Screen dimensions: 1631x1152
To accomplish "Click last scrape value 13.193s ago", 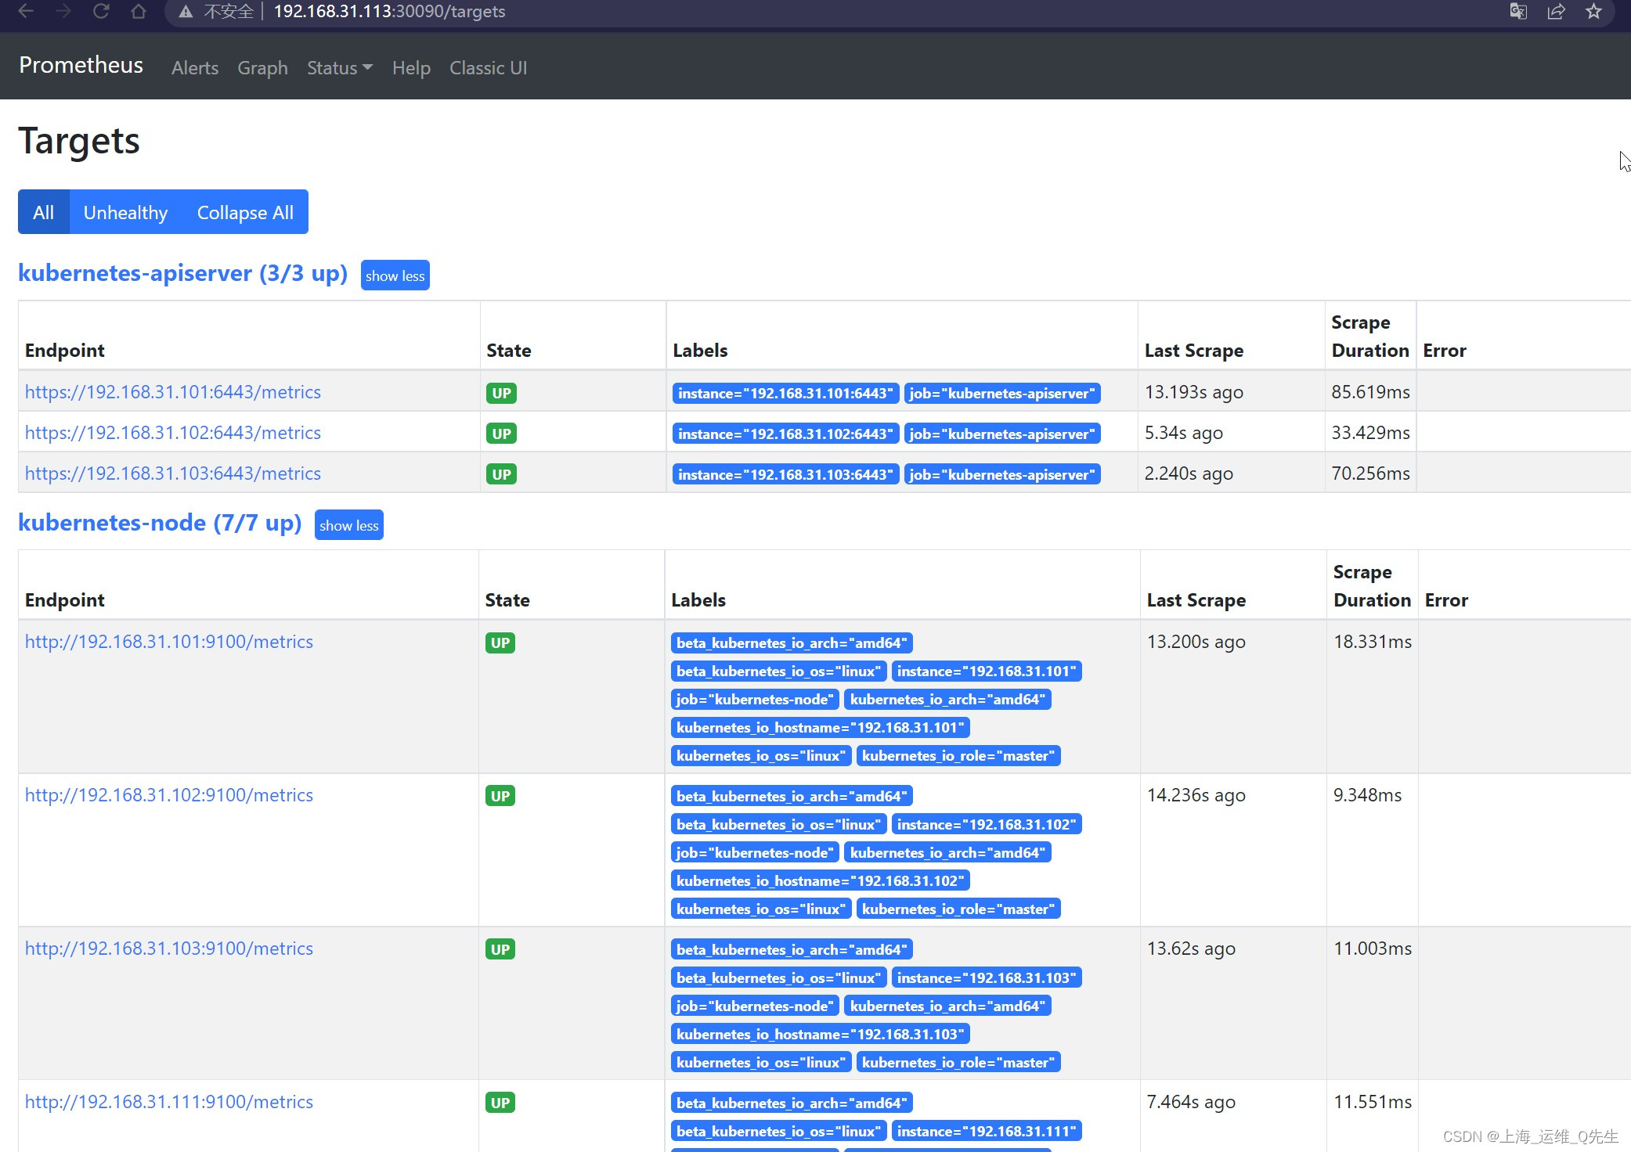I will coord(1194,392).
